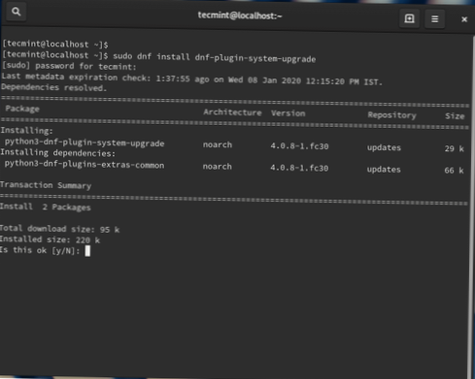Close the terminal window
This screenshot has width=475, height=379.
[464, 19]
